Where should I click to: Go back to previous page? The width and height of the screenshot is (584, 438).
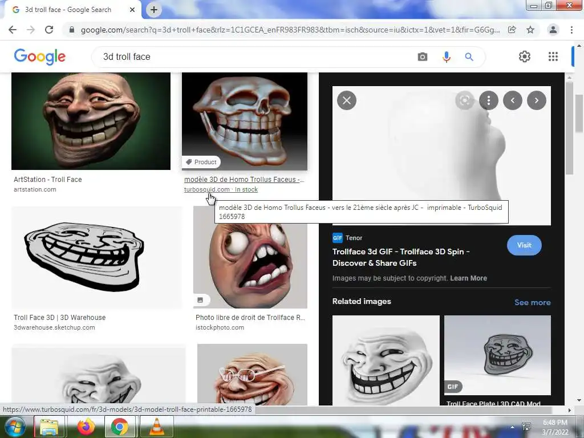pyautogui.click(x=13, y=30)
